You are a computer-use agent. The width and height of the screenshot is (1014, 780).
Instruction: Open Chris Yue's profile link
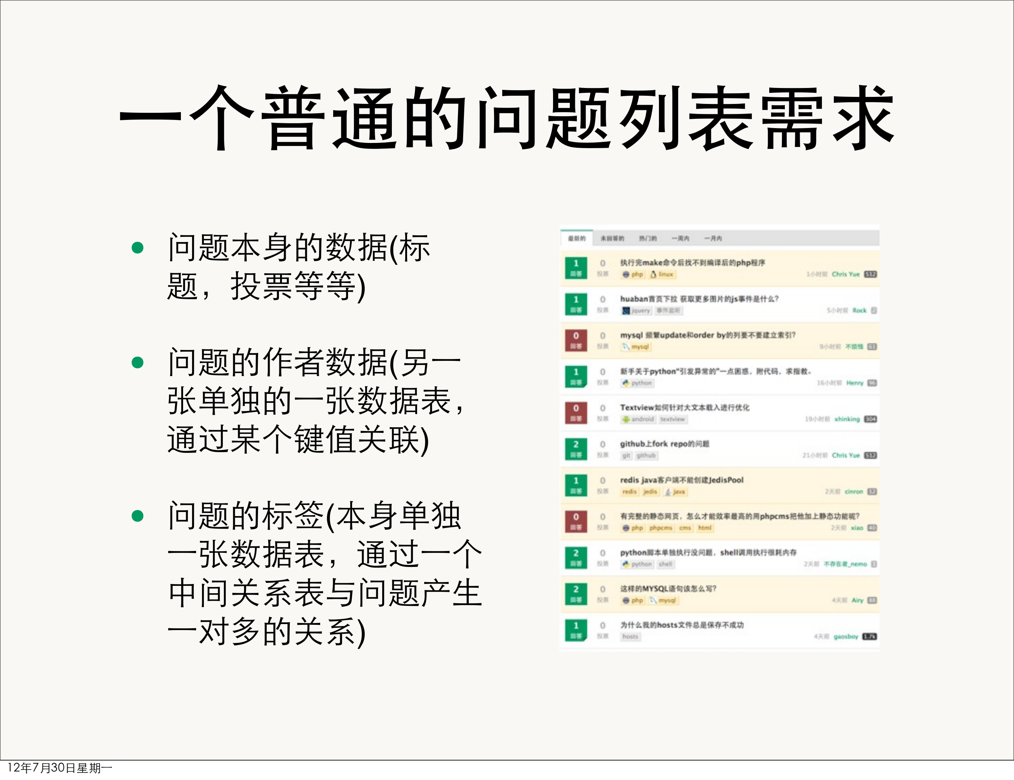[x=845, y=274]
